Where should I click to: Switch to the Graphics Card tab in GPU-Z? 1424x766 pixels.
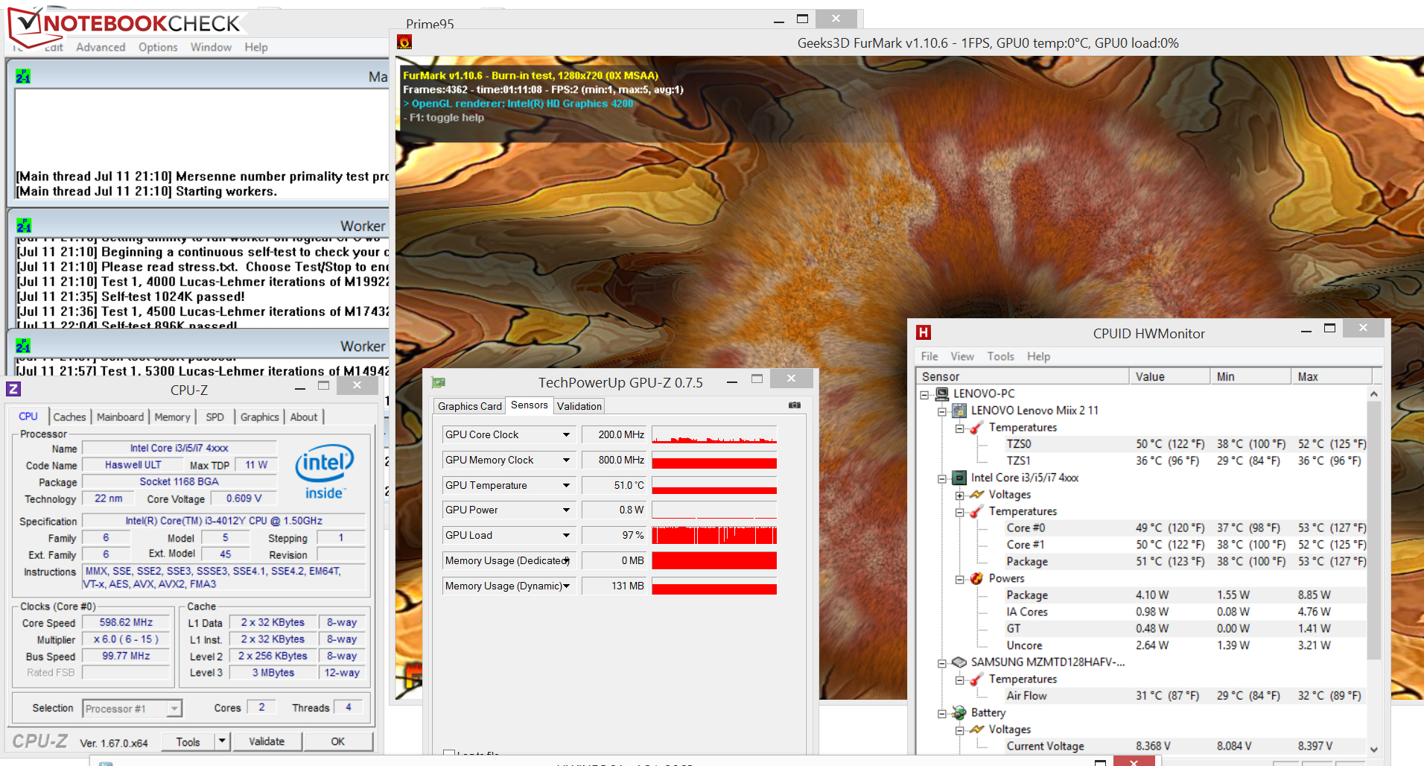[470, 406]
